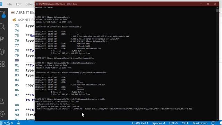
Task: Maximize the cmd.exe window
Action: (208, 4)
